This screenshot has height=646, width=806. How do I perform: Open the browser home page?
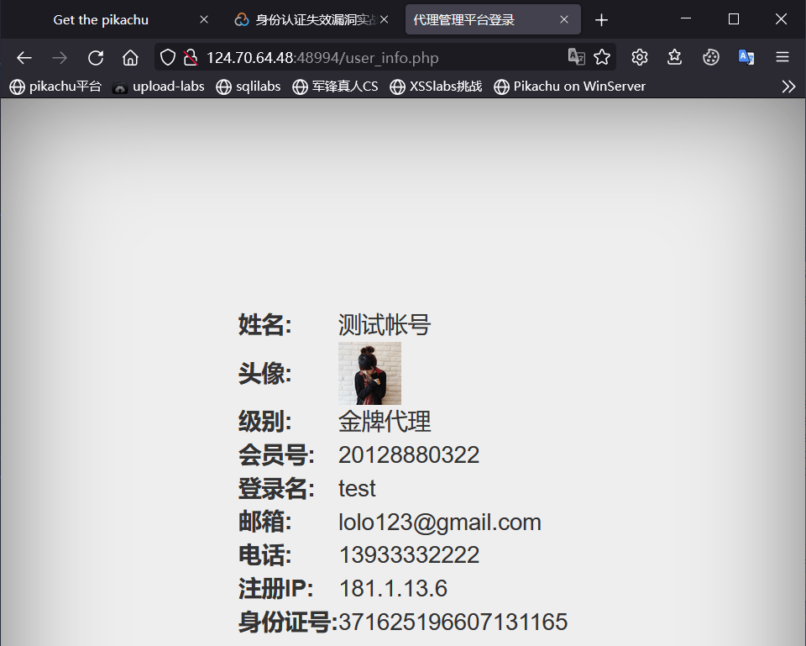click(x=131, y=58)
